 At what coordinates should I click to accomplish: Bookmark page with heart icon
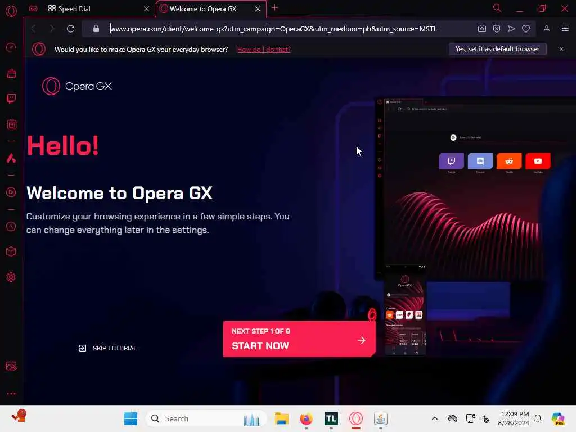click(x=526, y=29)
